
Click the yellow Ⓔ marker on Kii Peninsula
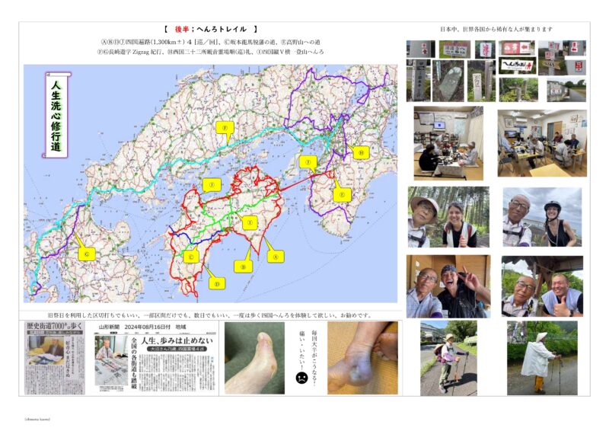340,194
